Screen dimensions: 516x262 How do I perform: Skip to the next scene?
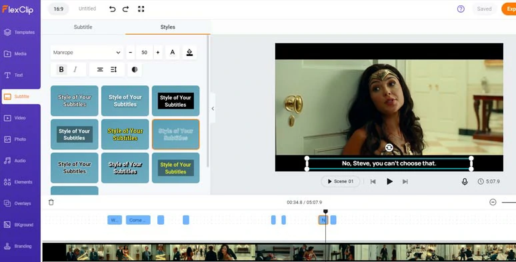click(x=405, y=181)
